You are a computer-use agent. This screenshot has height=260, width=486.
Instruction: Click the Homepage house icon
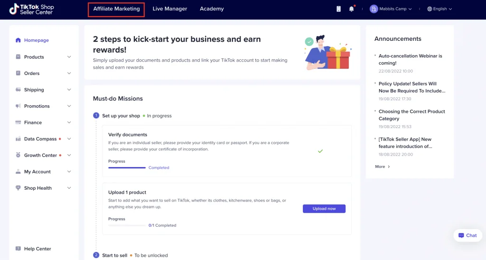click(x=18, y=40)
